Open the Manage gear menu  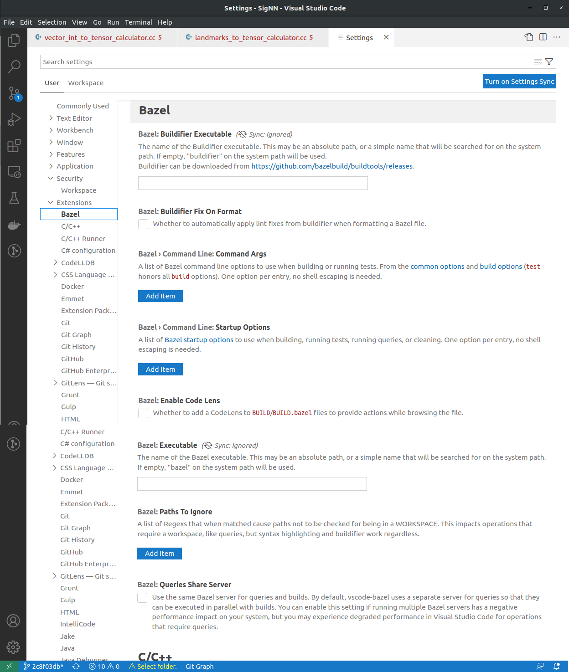click(x=13, y=647)
